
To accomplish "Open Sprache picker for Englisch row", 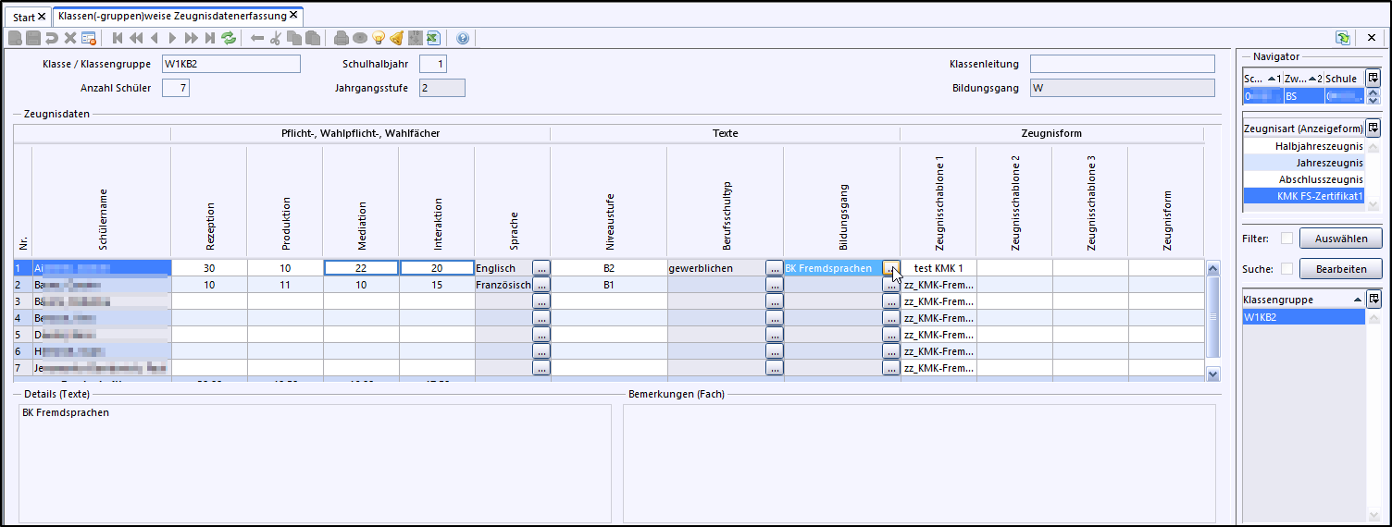I will click(x=541, y=268).
